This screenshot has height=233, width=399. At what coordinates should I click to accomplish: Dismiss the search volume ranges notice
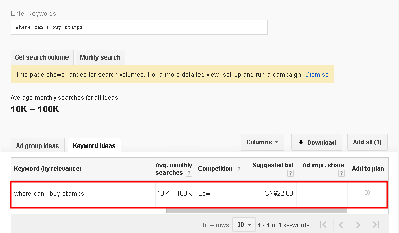[317, 74]
